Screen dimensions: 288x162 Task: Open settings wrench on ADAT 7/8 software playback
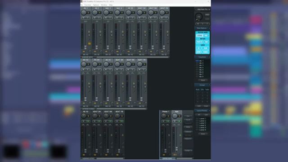tap(145, 91)
